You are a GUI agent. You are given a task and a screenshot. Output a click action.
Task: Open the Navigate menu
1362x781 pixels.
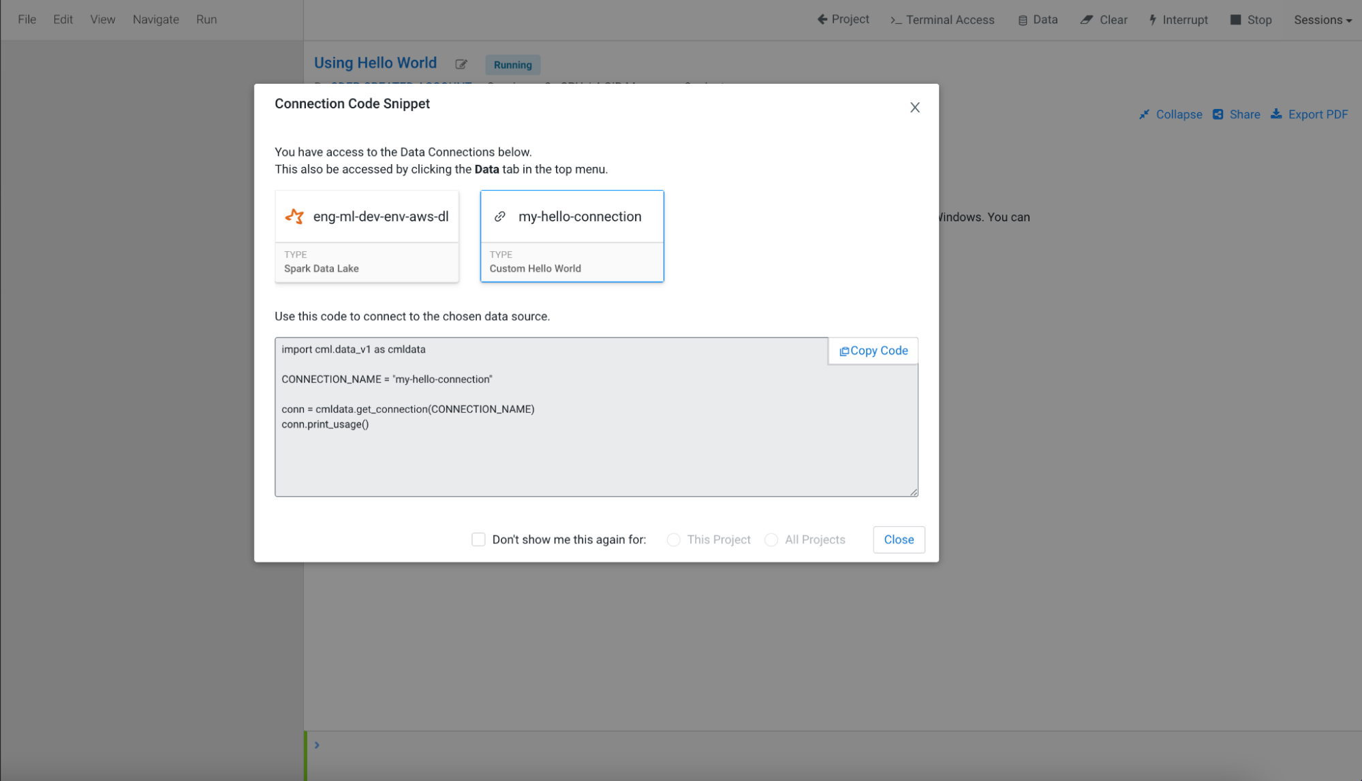pyautogui.click(x=155, y=20)
